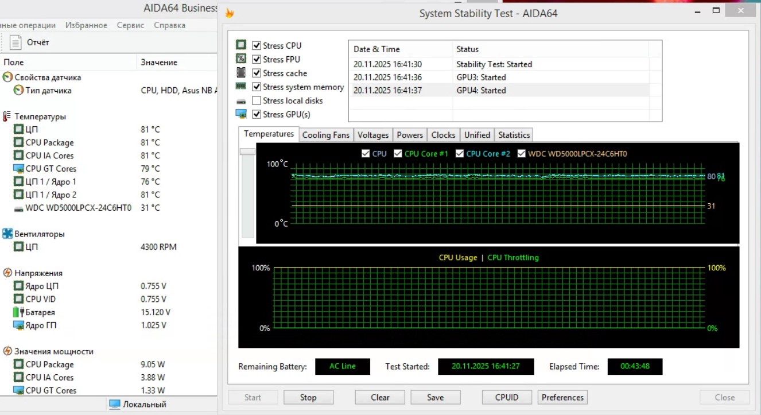
Task: Click the hard drive icon for WDC WD5000LPCX
Action: click(x=18, y=208)
